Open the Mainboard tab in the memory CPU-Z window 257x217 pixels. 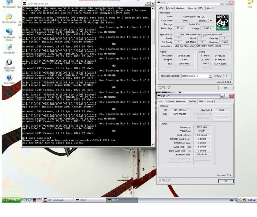pyautogui.click(x=181, y=101)
